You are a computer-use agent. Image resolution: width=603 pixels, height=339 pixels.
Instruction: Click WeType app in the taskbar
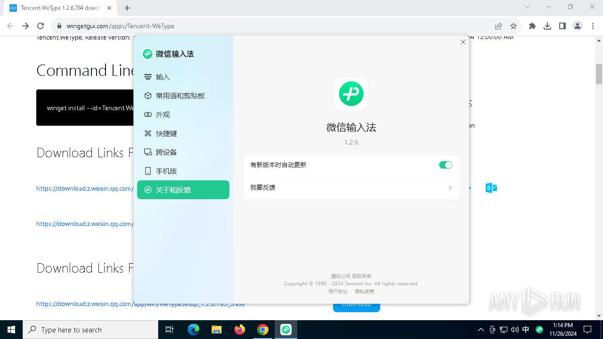point(286,330)
